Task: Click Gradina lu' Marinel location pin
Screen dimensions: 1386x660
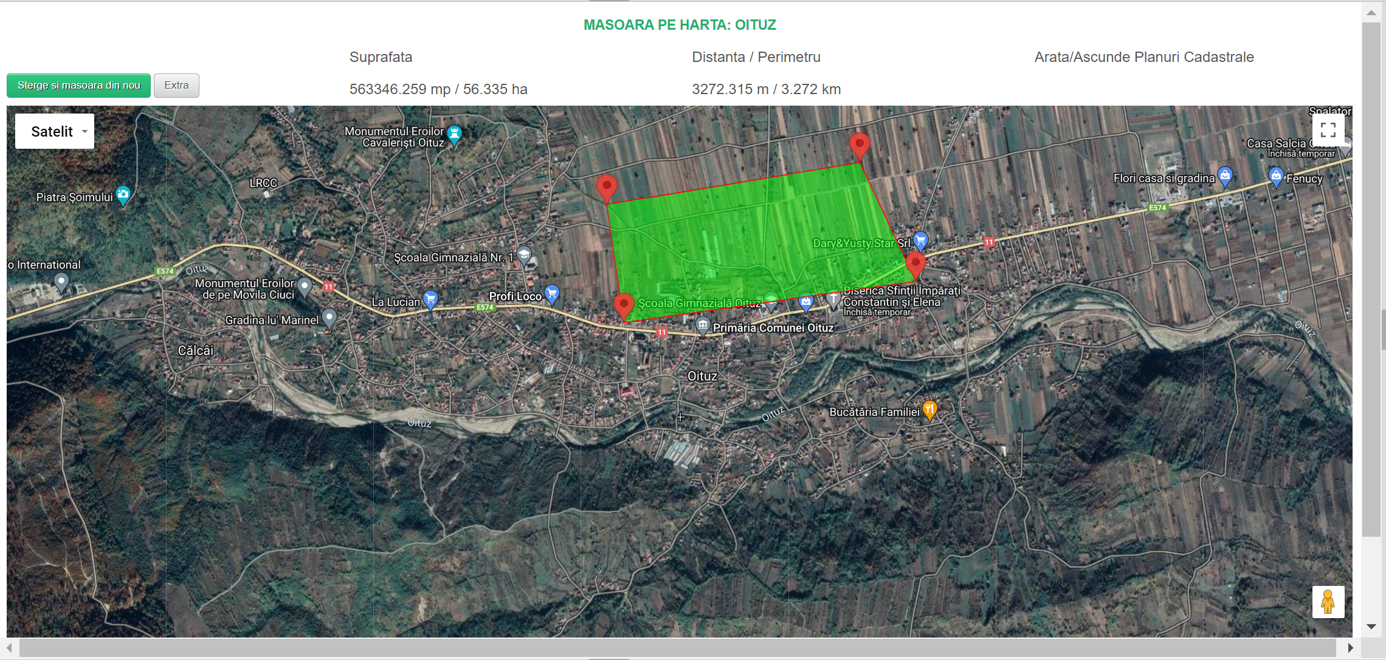Action: [x=329, y=317]
